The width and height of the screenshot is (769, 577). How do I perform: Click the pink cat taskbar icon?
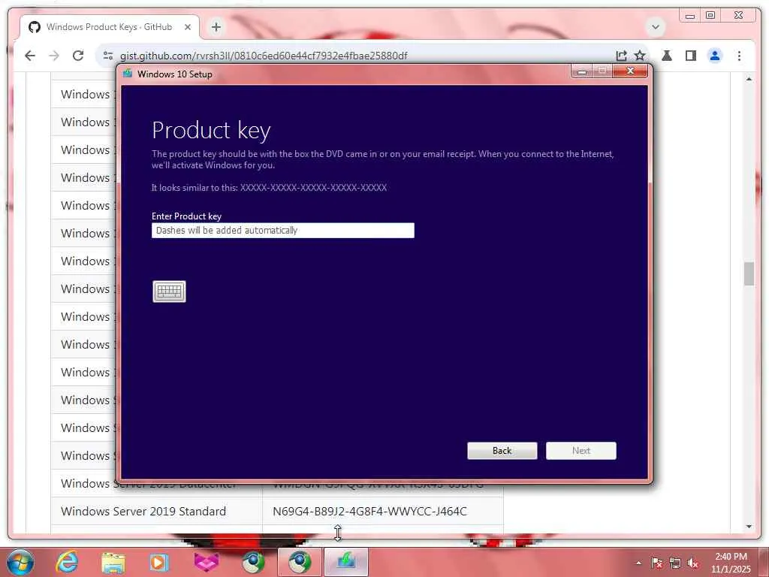(x=206, y=562)
